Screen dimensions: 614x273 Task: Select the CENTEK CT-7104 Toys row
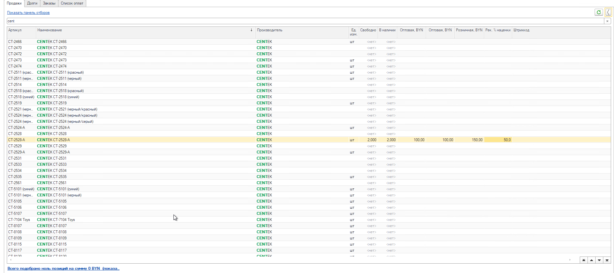point(56,220)
